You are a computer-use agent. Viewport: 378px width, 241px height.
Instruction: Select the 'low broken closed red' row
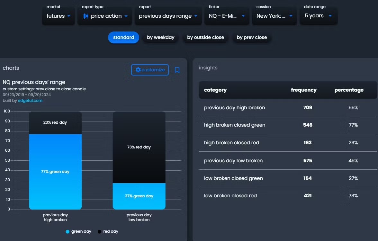[288, 196]
